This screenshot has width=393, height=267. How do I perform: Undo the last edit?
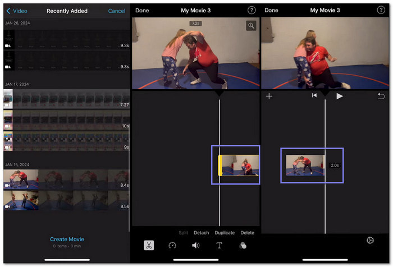pyautogui.click(x=381, y=96)
